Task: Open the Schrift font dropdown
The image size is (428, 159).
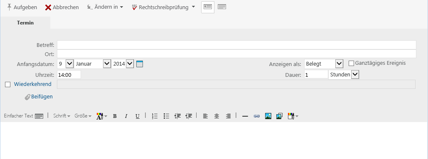Action: pos(61,116)
